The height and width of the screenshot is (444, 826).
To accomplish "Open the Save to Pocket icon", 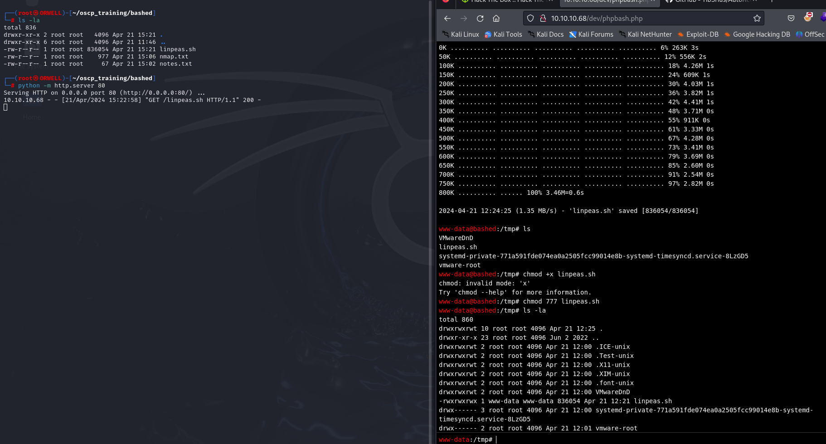I will coord(791,19).
